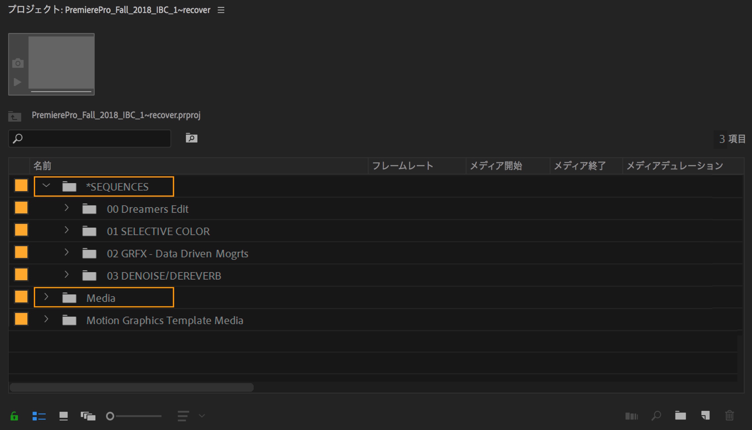Switch to freeform view

(88, 416)
